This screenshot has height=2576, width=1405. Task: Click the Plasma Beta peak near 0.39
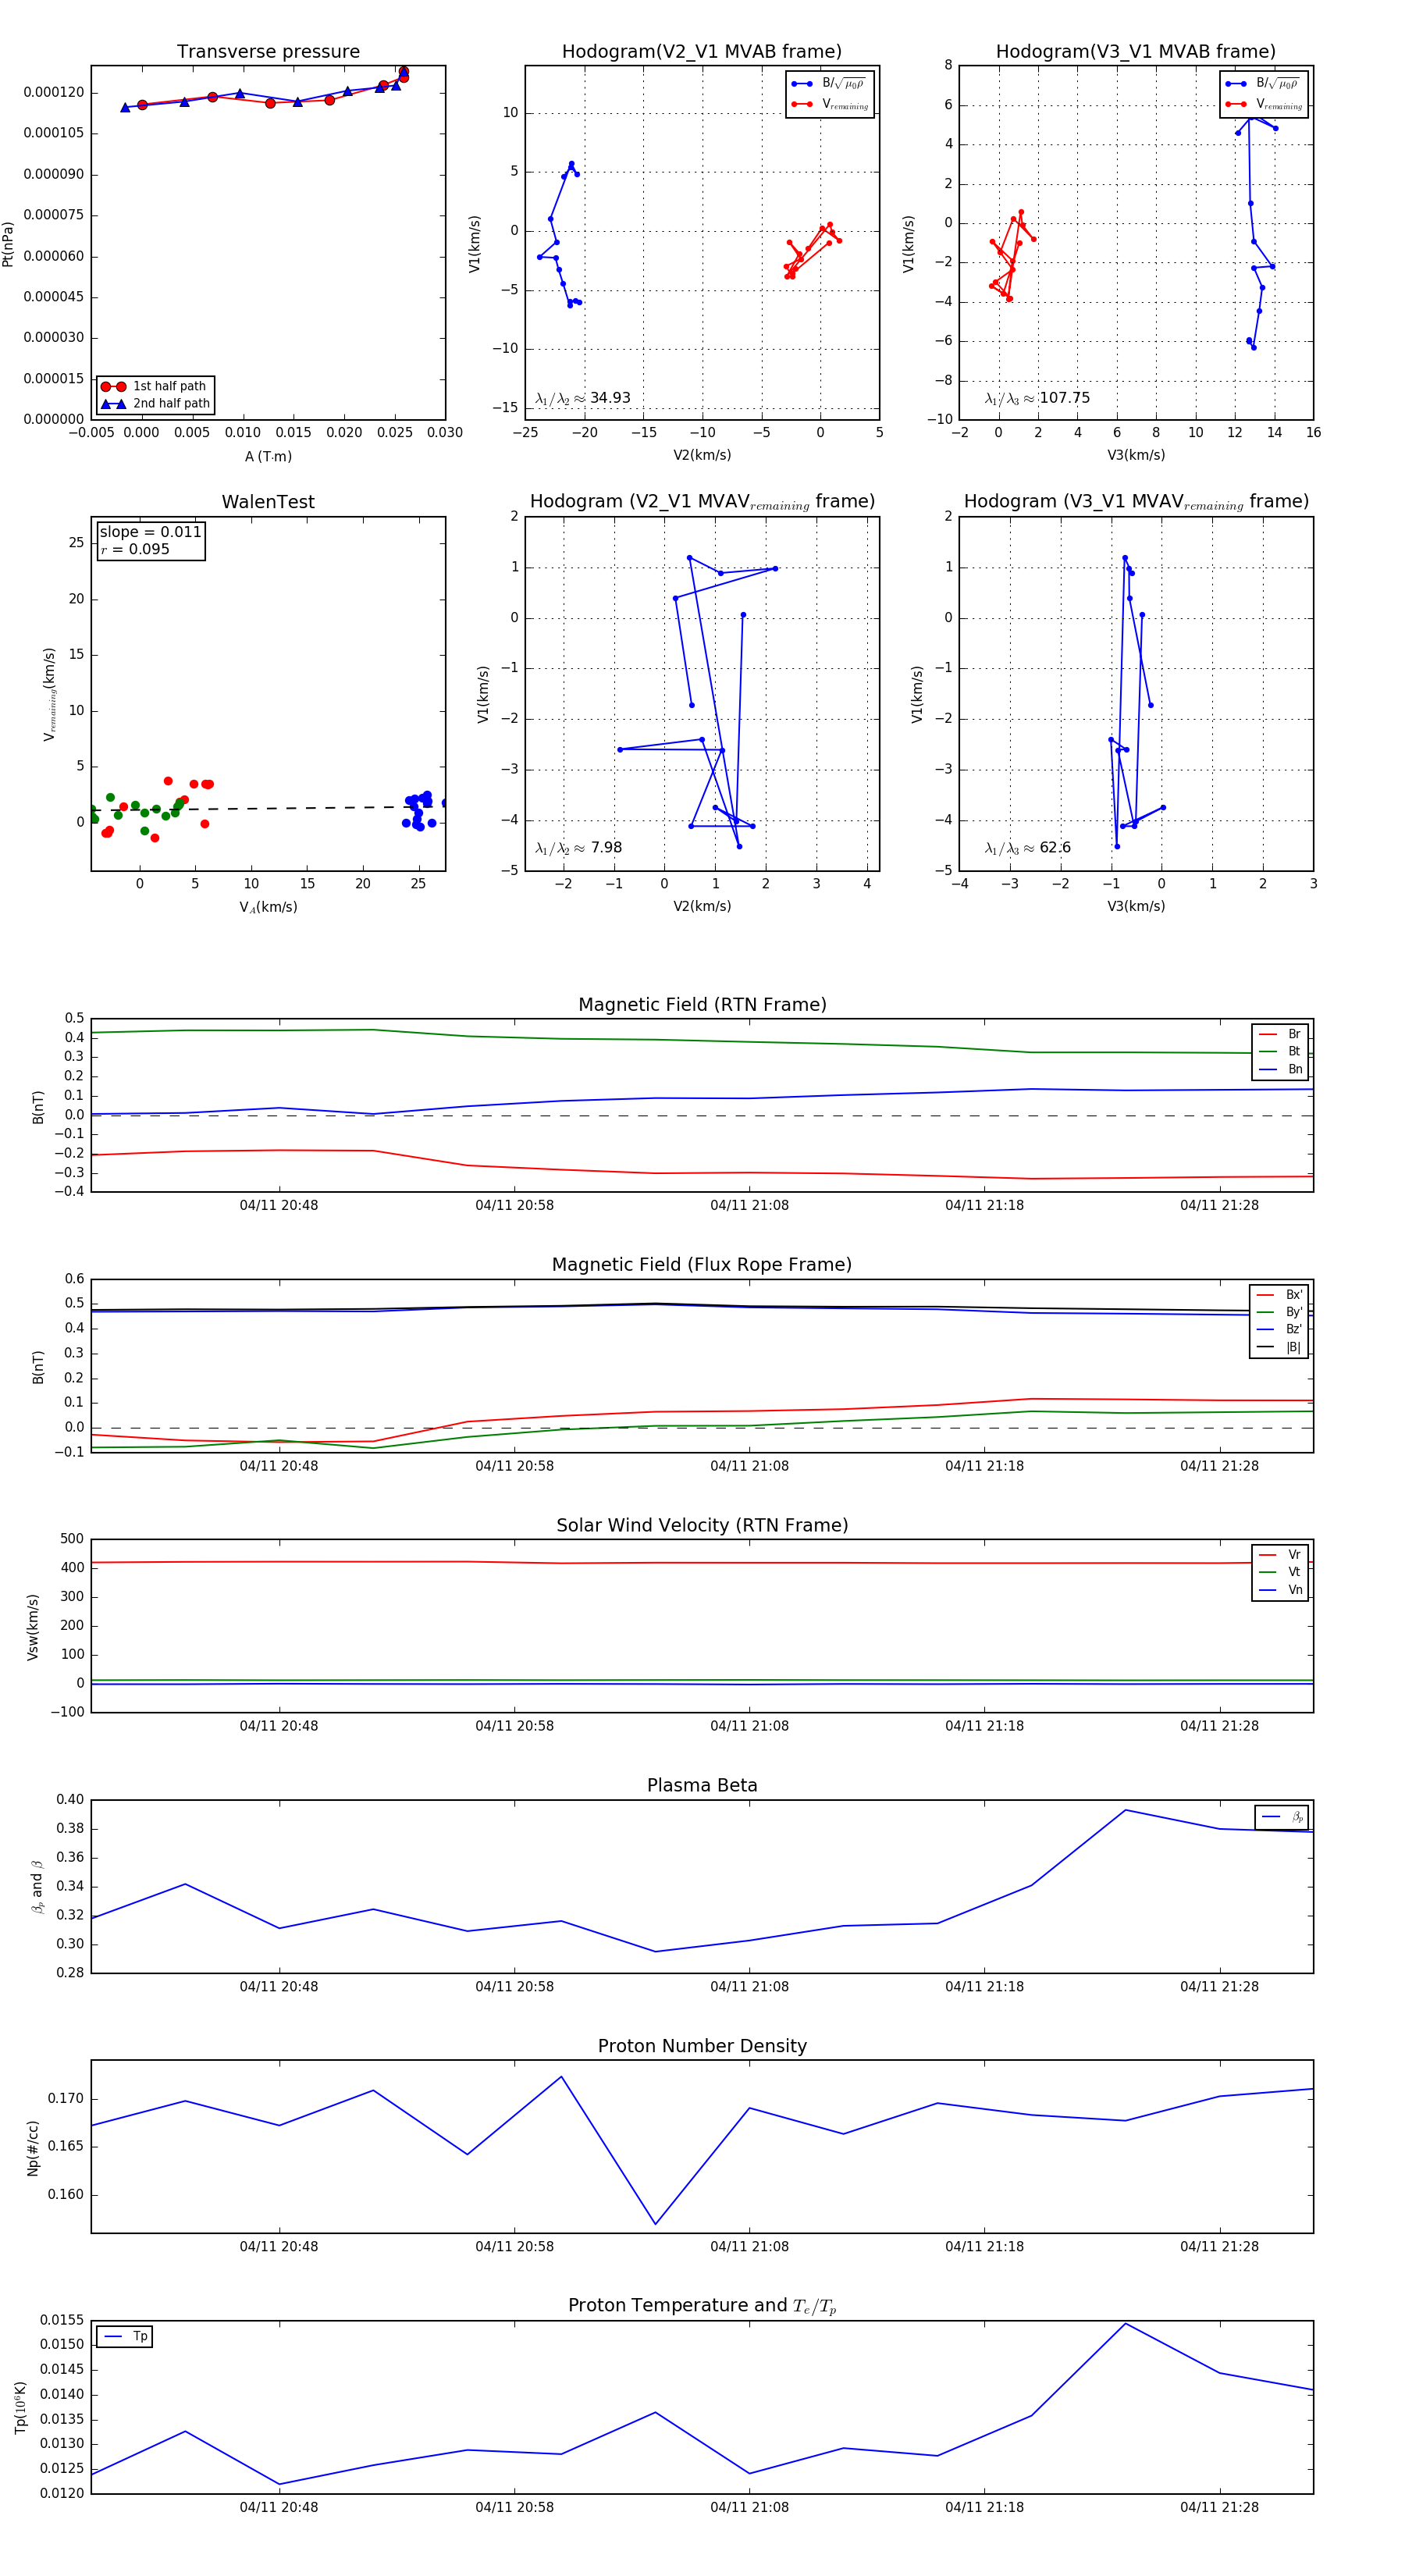pyautogui.click(x=1125, y=1810)
